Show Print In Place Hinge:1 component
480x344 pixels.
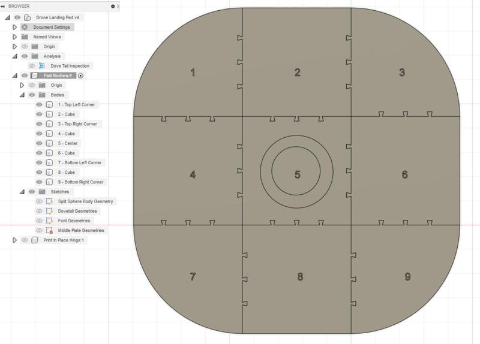(x=25, y=240)
